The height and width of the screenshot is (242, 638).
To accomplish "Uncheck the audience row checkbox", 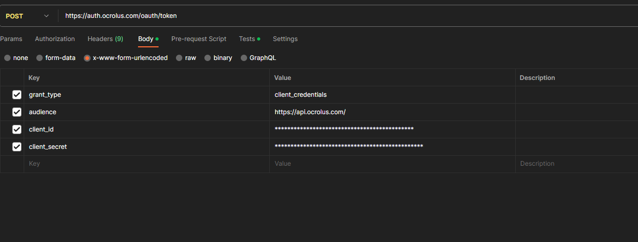I will click(17, 112).
